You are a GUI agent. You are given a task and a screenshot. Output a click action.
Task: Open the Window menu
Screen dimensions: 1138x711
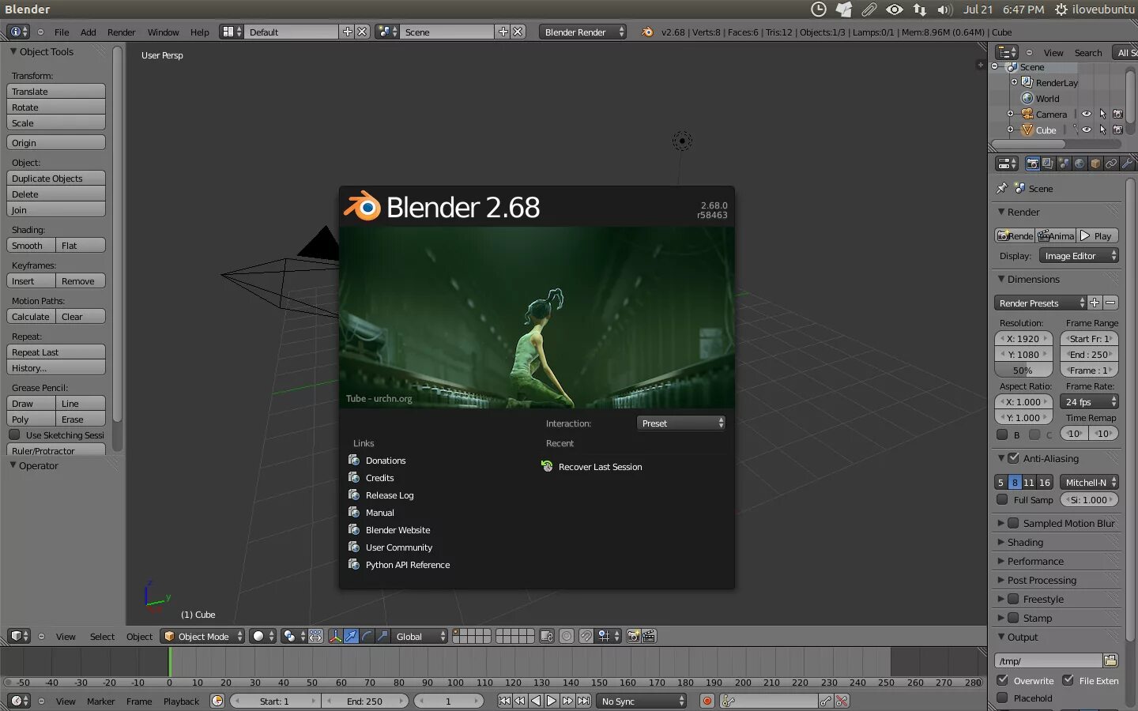[163, 32]
